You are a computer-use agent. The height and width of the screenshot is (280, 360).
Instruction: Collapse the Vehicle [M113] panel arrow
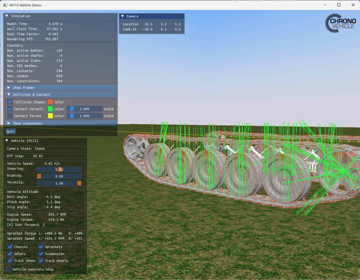pos(7,141)
